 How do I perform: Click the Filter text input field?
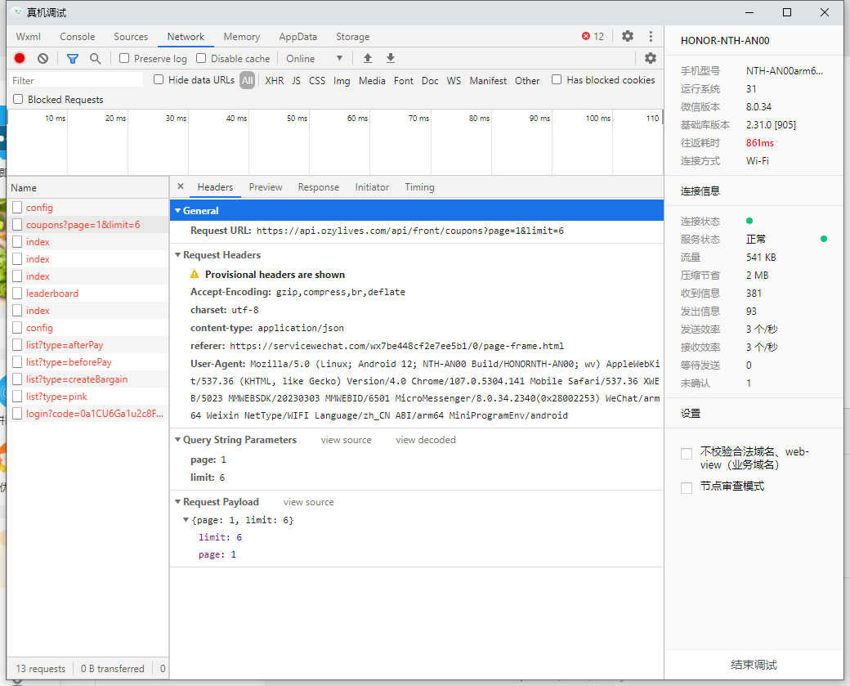pyautogui.click(x=76, y=80)
